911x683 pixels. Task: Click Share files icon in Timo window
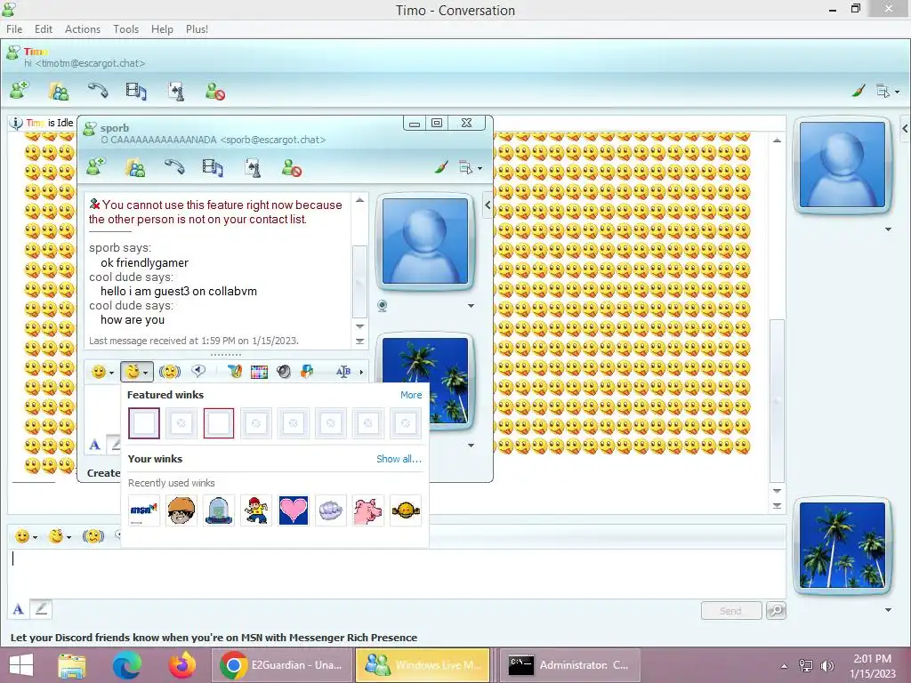[x=59, y=92]
